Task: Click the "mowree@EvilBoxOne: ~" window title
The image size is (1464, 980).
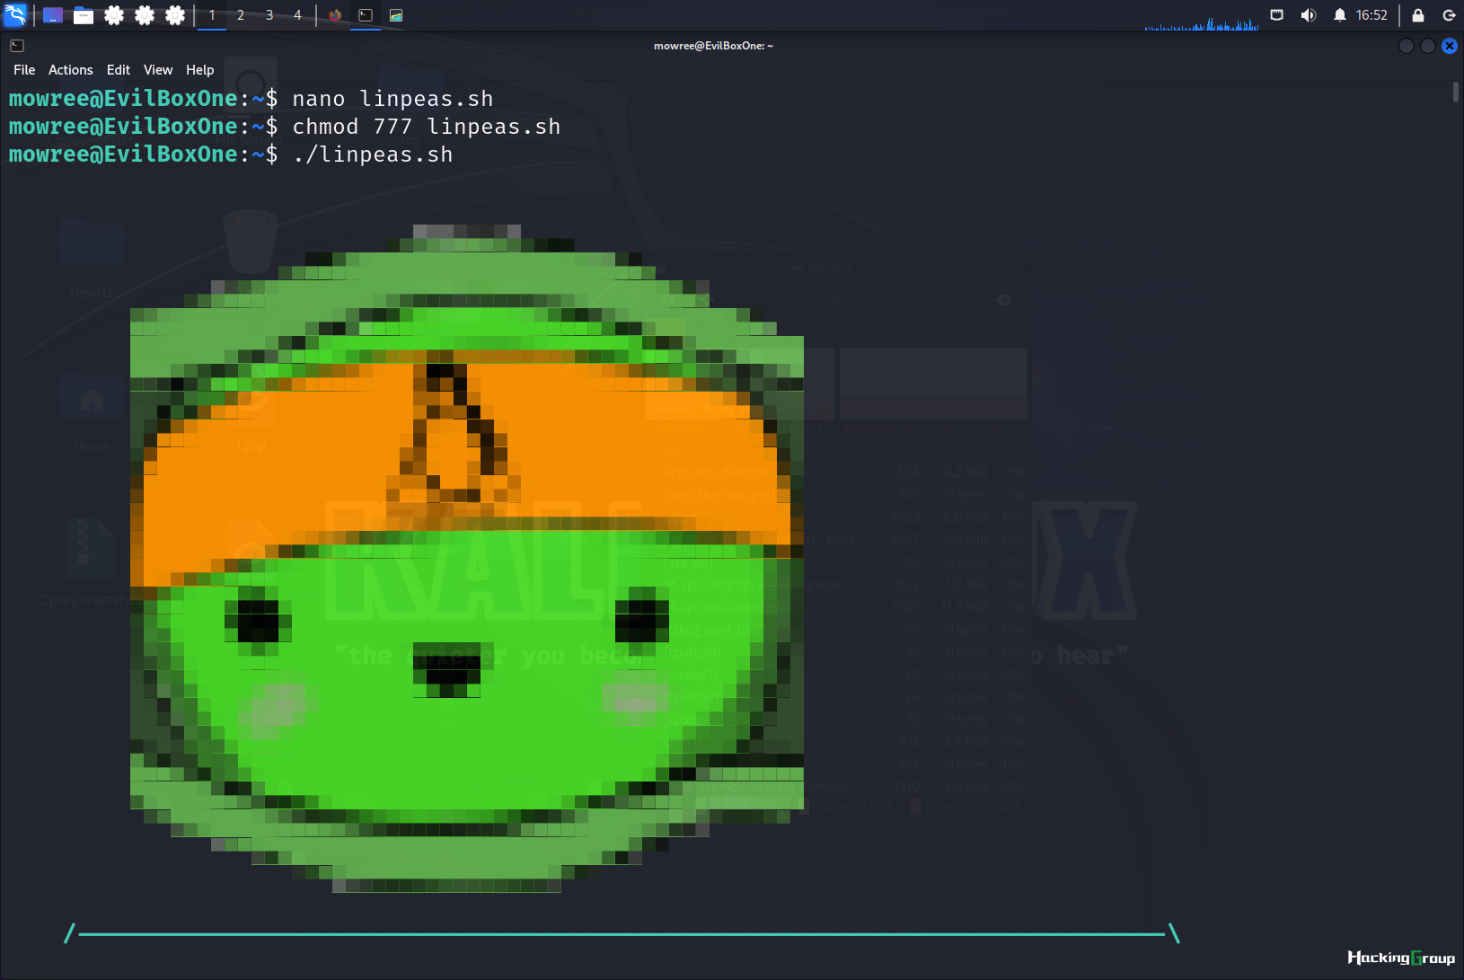Action: click(713, 46)
